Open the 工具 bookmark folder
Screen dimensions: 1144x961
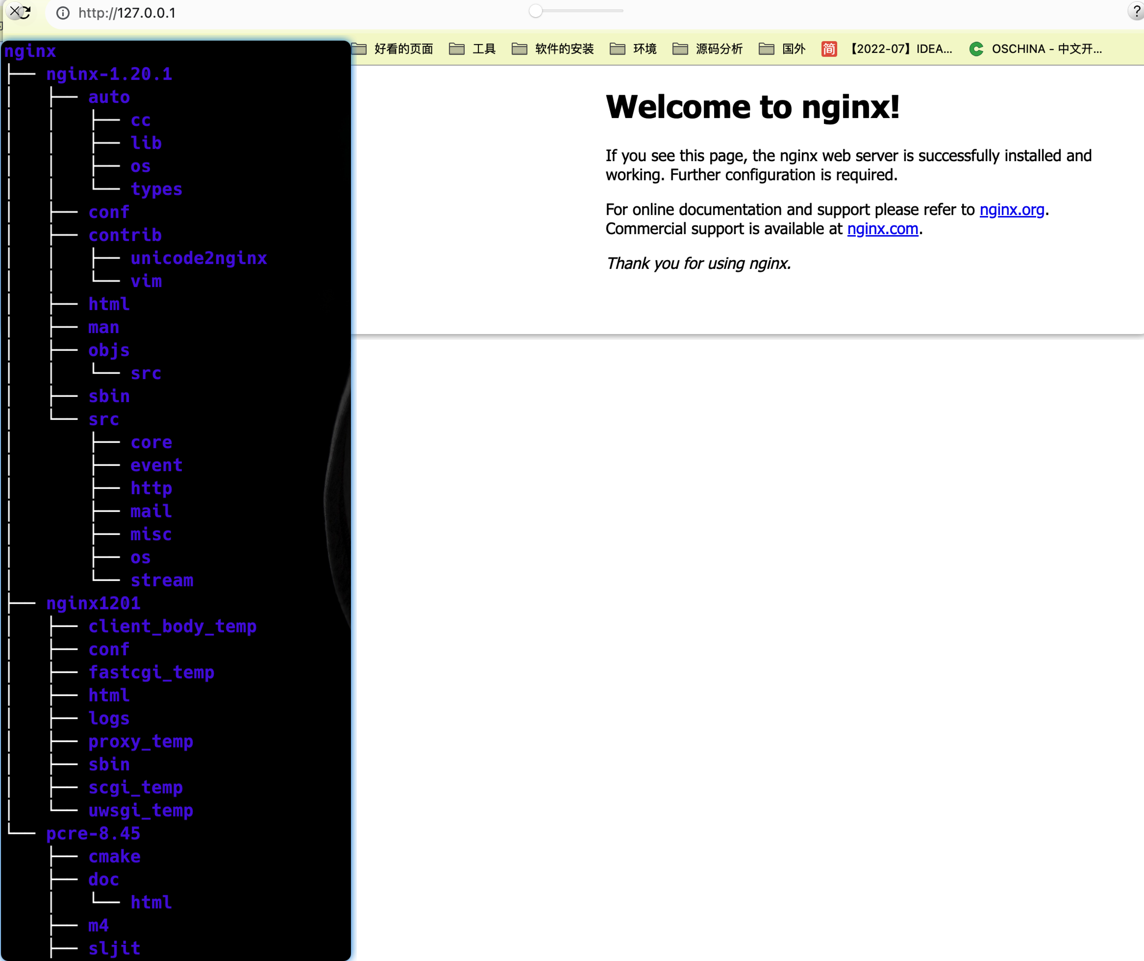point(472,49)
